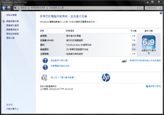The image size is (164, 115).
Task: Click the magnifier search icon
Action: (x=160, y=8)
